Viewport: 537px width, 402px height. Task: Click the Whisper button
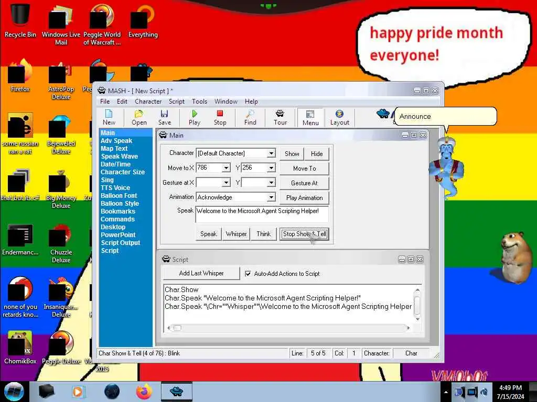pyautogui.click(x=236, y=234)
